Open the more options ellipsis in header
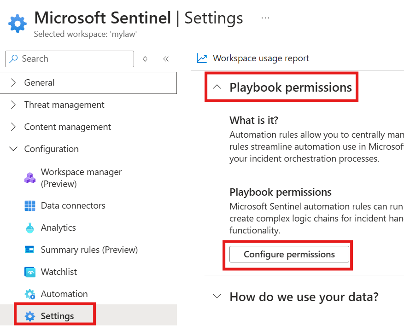404x326 pixels. [265, 17]
